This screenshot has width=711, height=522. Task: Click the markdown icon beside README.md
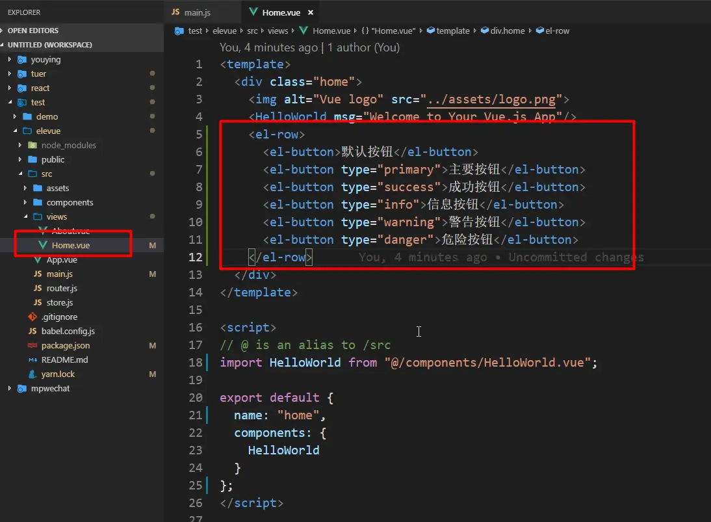click(x=32, y=359)
